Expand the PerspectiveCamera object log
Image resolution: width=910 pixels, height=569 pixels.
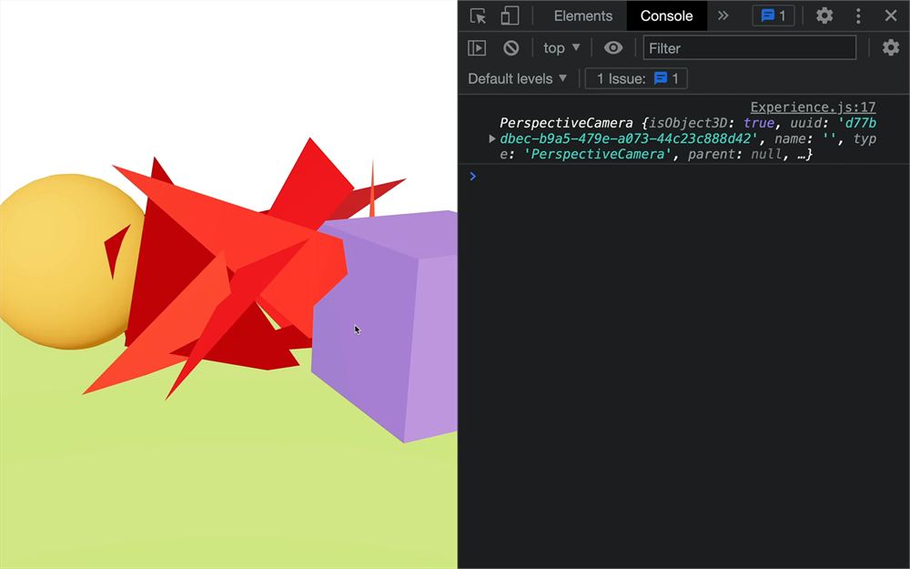pyautogui.click(x=491, y=138)
